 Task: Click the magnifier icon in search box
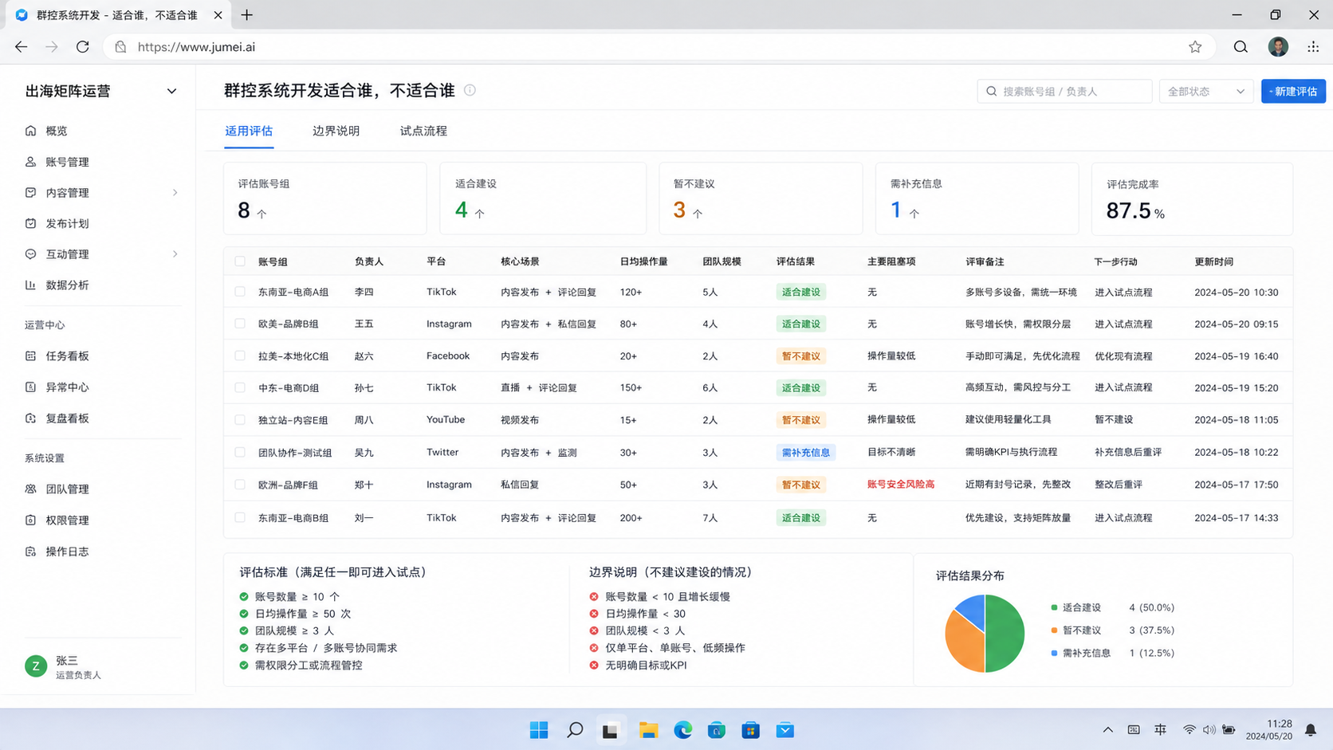pos(991,92)
